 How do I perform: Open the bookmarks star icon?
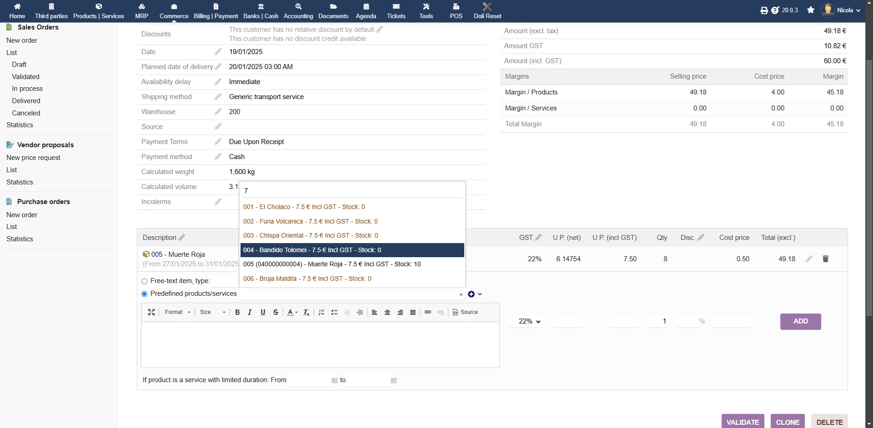point(811,10)
